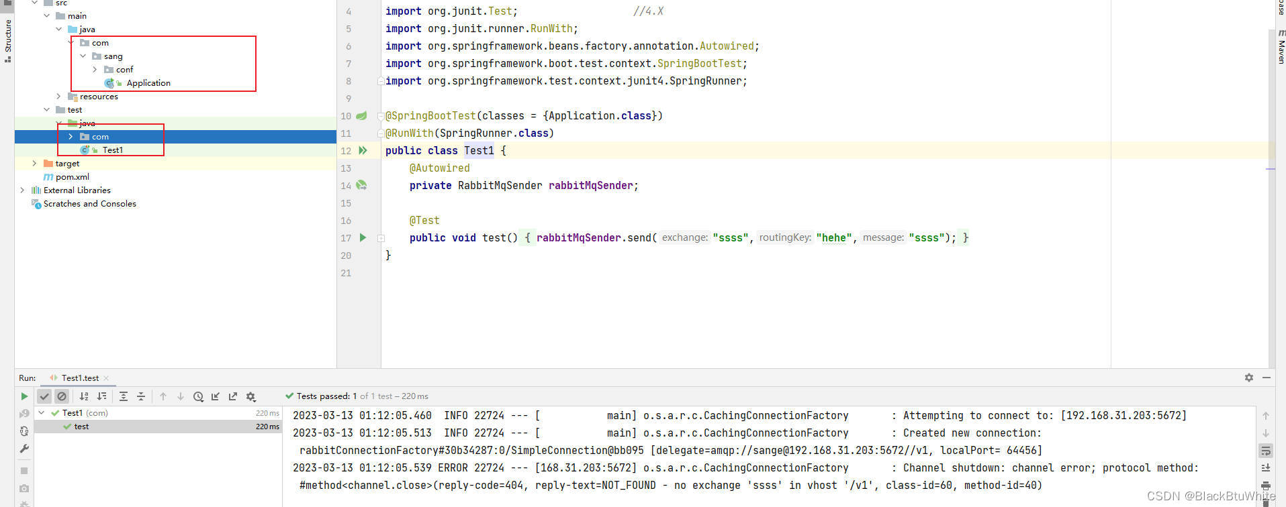Click SpringRunner.class in RunWith annotation

click(494, 133)
